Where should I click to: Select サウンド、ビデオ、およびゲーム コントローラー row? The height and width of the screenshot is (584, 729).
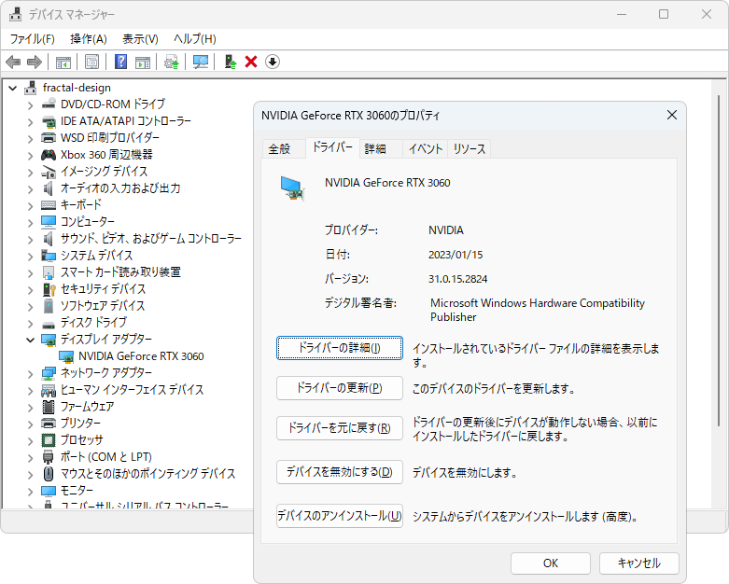coord(142,239)
